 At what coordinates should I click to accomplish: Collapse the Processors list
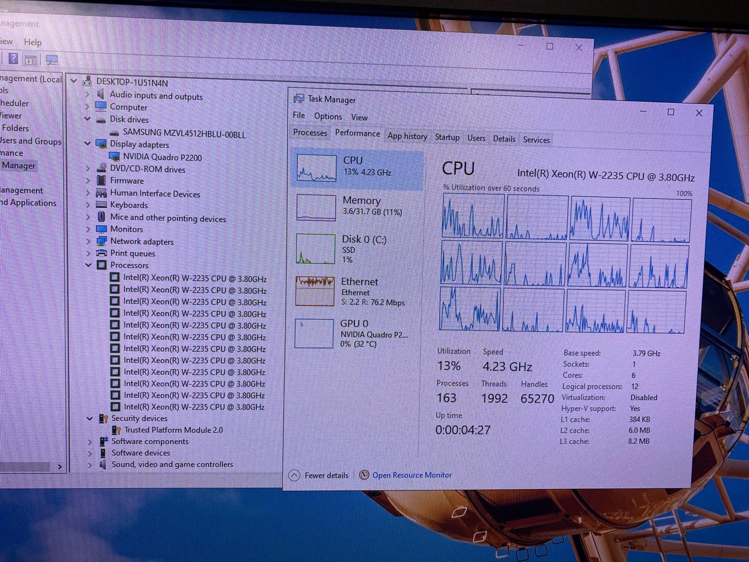click(89, 265)
